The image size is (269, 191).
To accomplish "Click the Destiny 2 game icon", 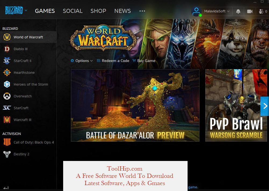I will point(7,154).
